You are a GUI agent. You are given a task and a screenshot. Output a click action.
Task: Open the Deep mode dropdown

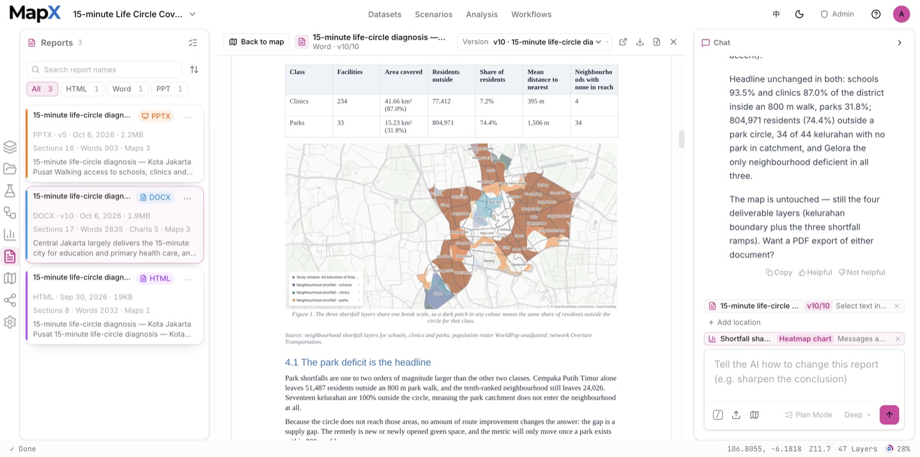[857, 415]
